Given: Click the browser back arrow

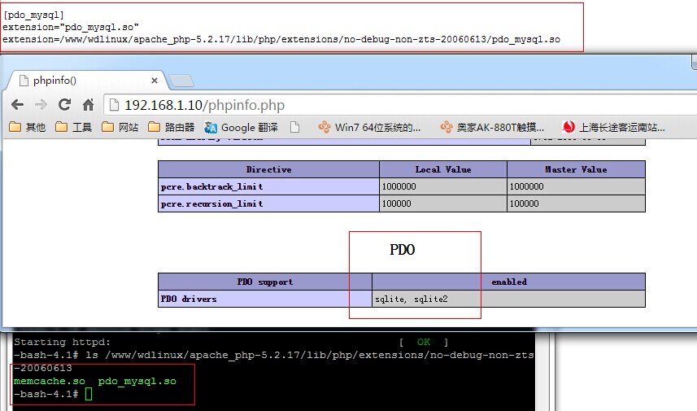Looking at the screenshot, I should [x=17, y=105].
